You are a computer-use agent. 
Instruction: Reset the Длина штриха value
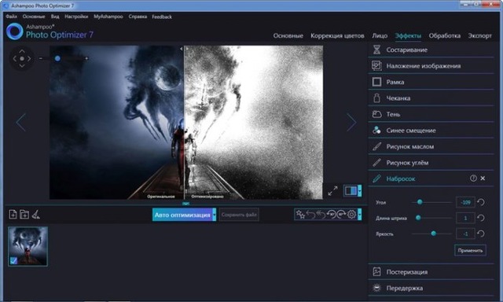(480, 218)
